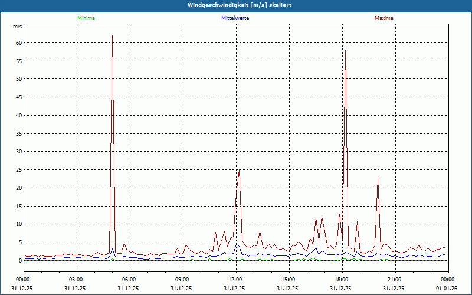Viewport: 472px width, 295px height.
Task: Click the 06:00 time label
Action: point(130,280)
